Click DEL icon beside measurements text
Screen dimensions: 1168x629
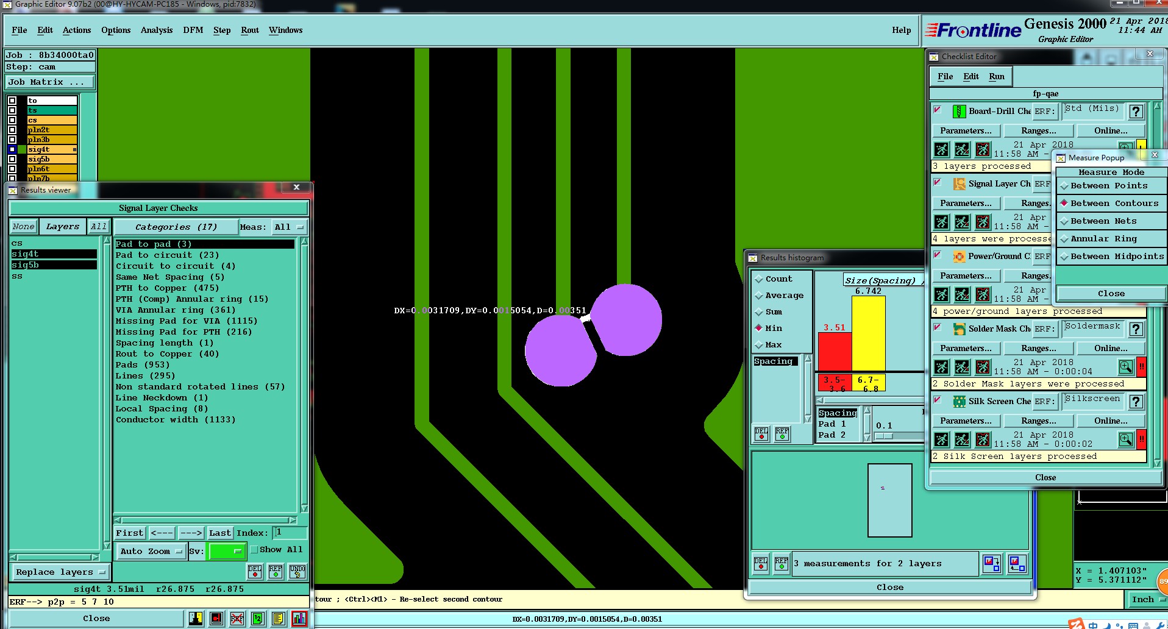pyautogui.click(x=761, y=563)
